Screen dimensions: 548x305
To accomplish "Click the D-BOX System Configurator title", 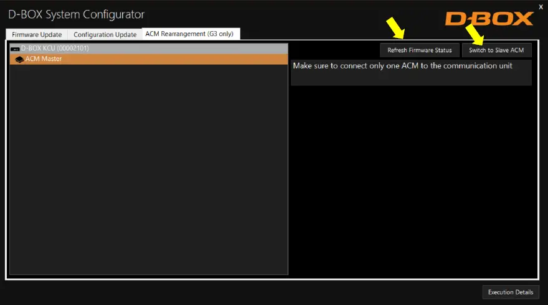I will point(76,14).
